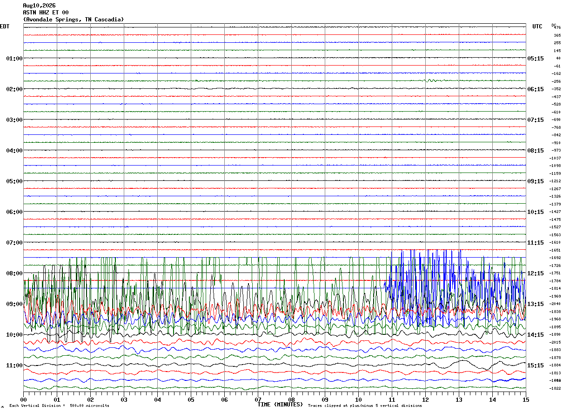
Task: Click DC offset value "255"
Action: click(557, 43)
